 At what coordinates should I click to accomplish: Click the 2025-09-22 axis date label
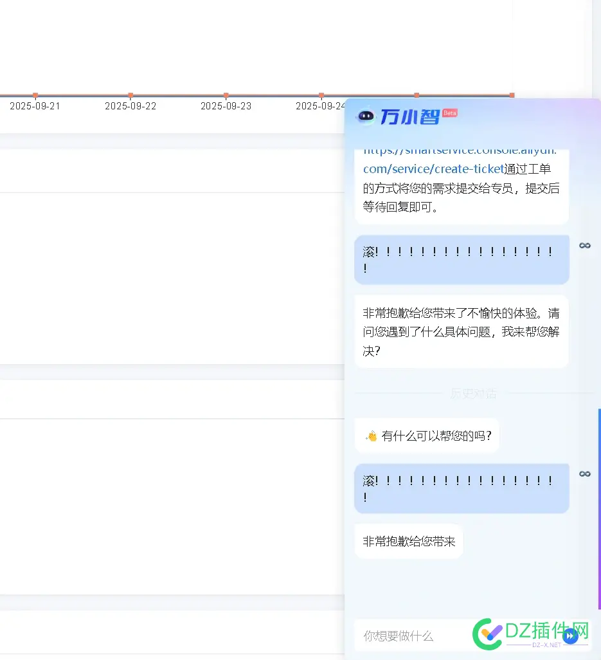click(130, 106)
